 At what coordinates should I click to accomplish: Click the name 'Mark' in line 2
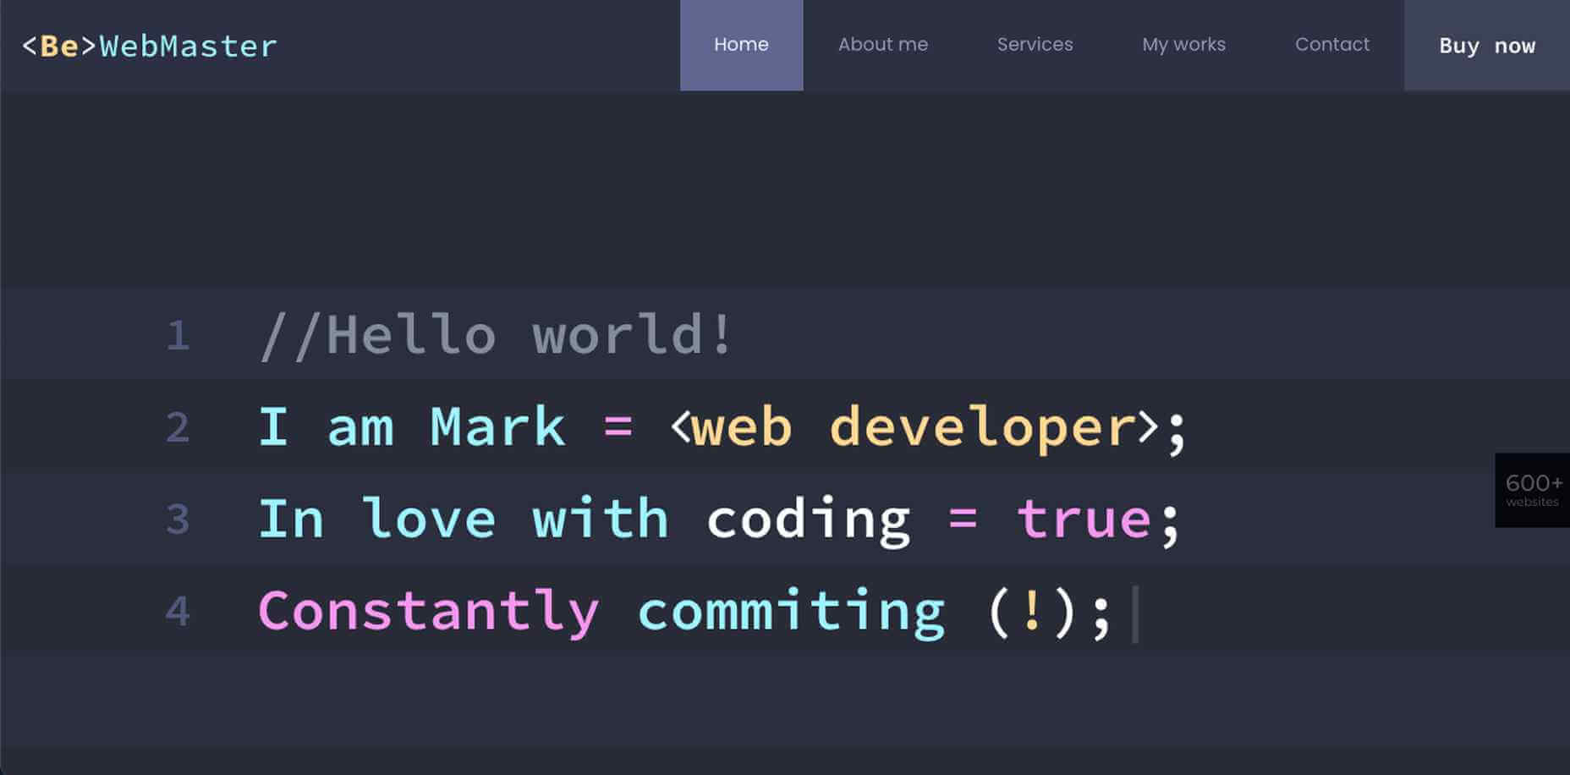pos(497,427)
